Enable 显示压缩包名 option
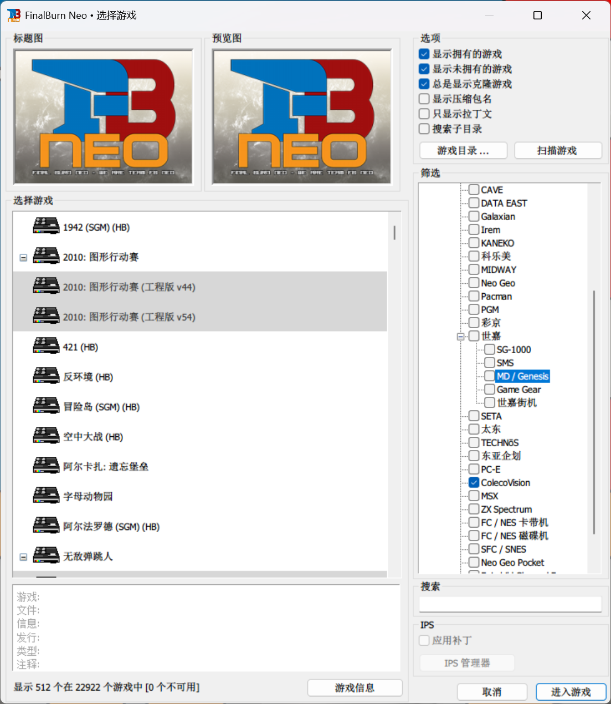 tap(424, 99)
